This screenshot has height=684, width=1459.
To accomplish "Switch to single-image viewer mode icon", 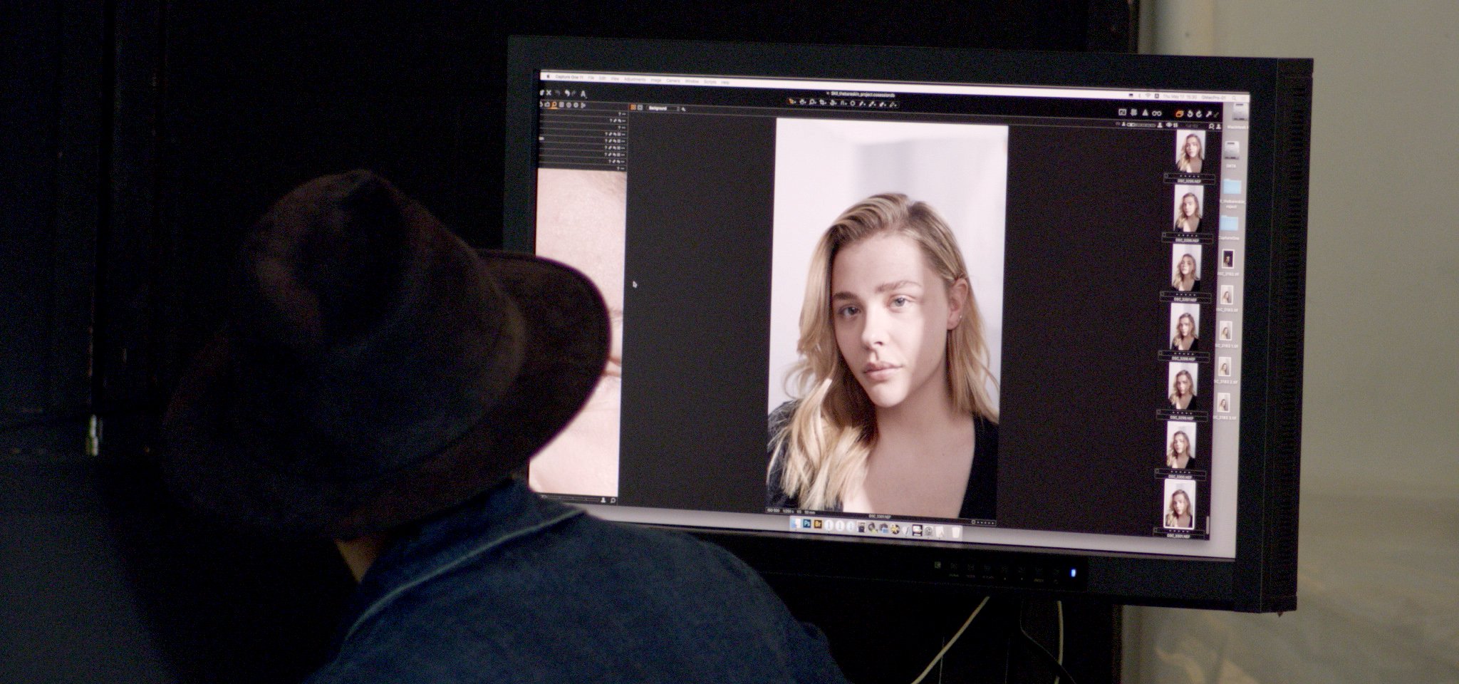I will click(x=640, y=108).
